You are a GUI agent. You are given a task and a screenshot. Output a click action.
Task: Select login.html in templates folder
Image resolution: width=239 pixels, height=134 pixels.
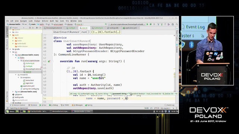point(28,83)
